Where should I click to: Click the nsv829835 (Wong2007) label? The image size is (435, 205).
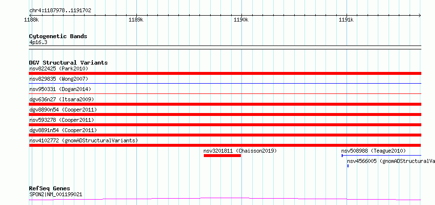point(59,79)
